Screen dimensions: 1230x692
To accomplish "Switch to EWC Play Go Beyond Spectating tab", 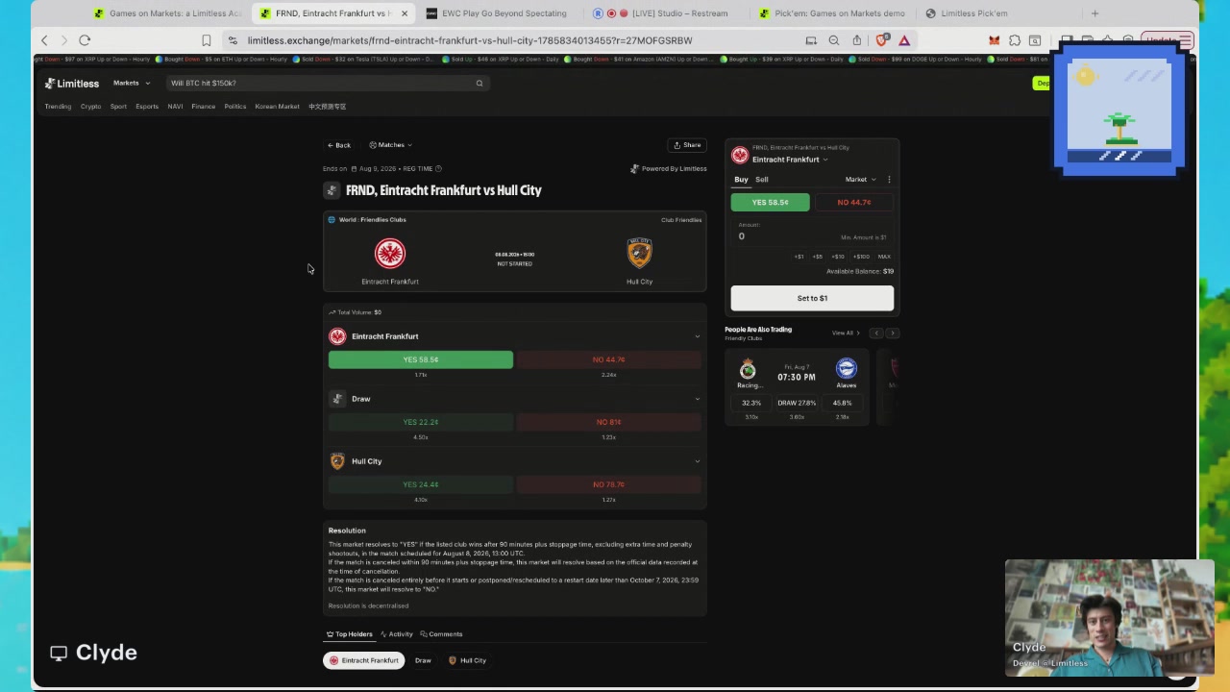I will (497, 13).
